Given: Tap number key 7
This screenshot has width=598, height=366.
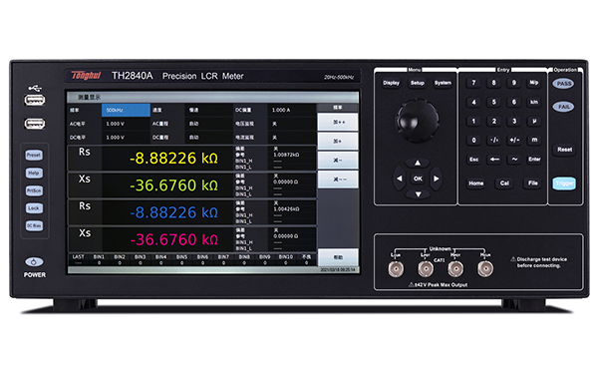Looking at the screenshot, I should click(474, 83).
